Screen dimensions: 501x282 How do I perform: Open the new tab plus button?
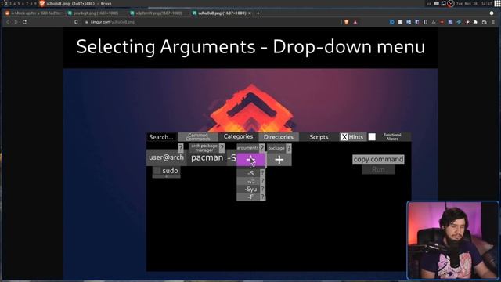[258, 13]
